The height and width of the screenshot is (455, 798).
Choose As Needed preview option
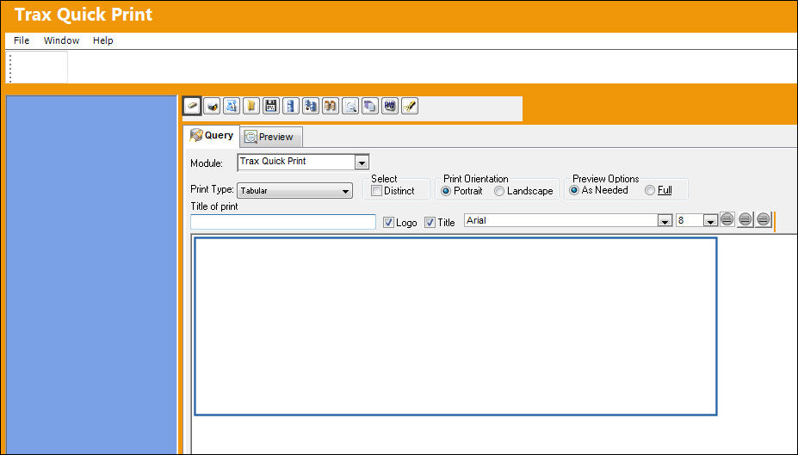pos(574,190)
